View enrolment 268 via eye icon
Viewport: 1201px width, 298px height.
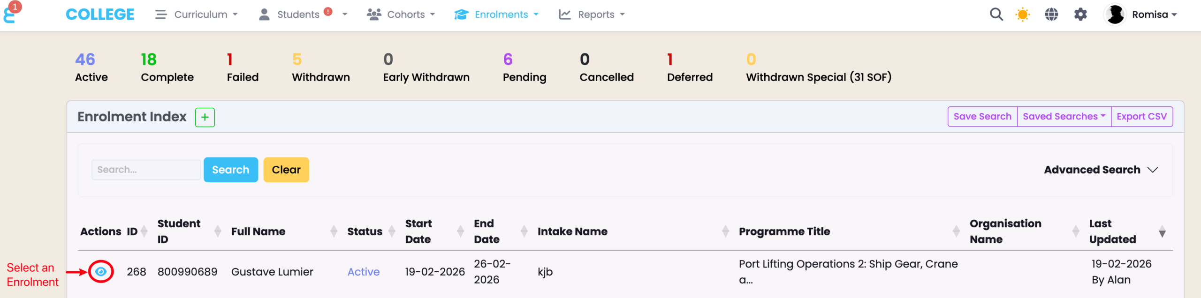[x=101, y=272]
